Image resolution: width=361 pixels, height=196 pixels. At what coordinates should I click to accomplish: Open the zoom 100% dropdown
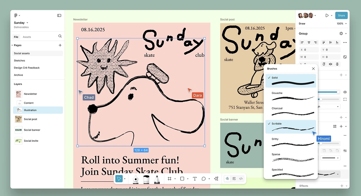pos(342,24)
